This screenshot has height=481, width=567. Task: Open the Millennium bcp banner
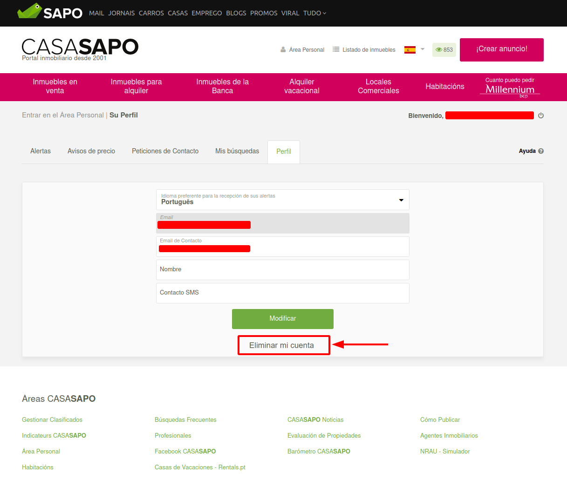(510, 87)
